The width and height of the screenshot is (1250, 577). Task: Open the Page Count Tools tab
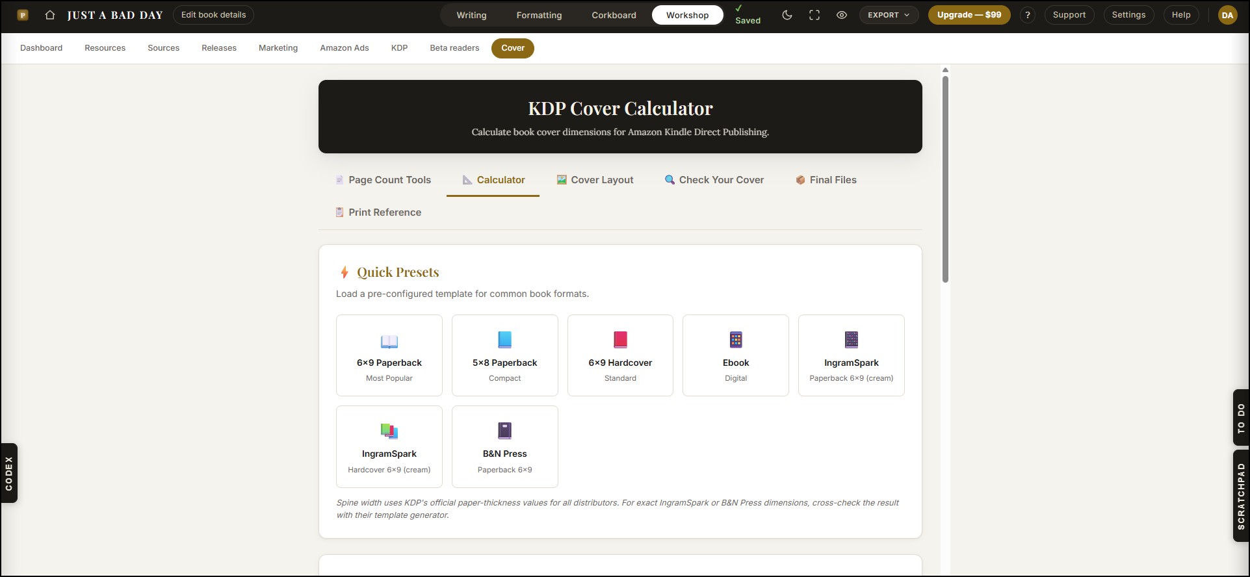tap(383, 180)
